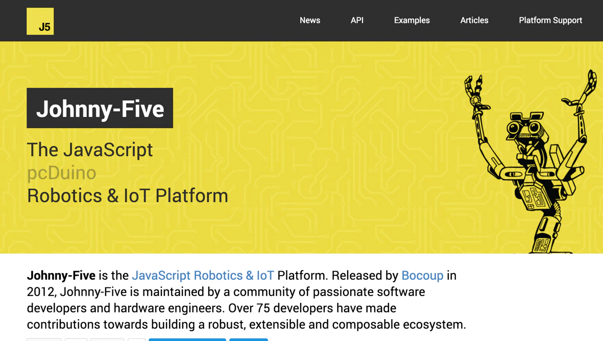Viewport: 603px width, 341px height.
Task: Click the Johnny-Five title banner
Action: pos(100,108)
